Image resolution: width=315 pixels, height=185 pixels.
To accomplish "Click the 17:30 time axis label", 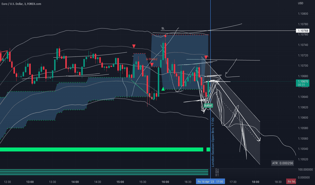I will tap(233, 182).
